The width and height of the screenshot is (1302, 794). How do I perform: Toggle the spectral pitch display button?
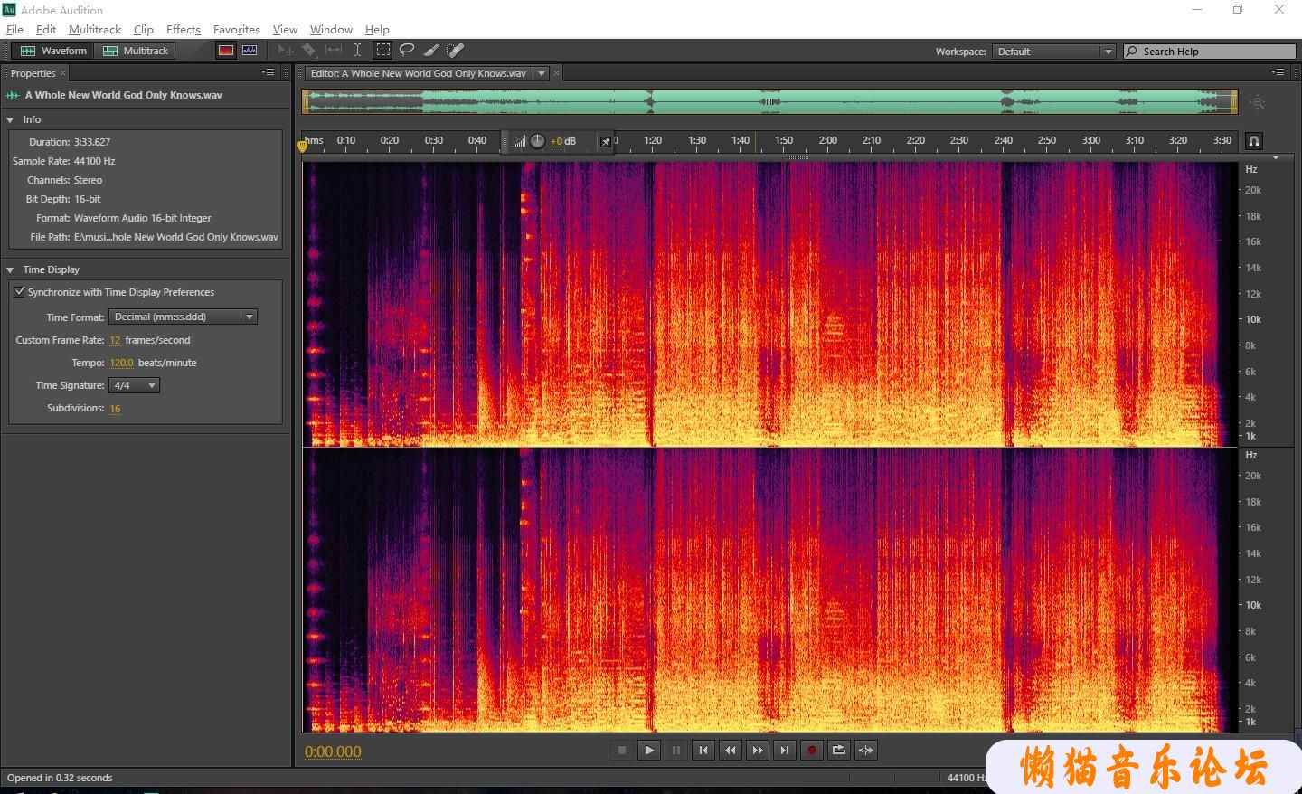(x=250, y=51)
